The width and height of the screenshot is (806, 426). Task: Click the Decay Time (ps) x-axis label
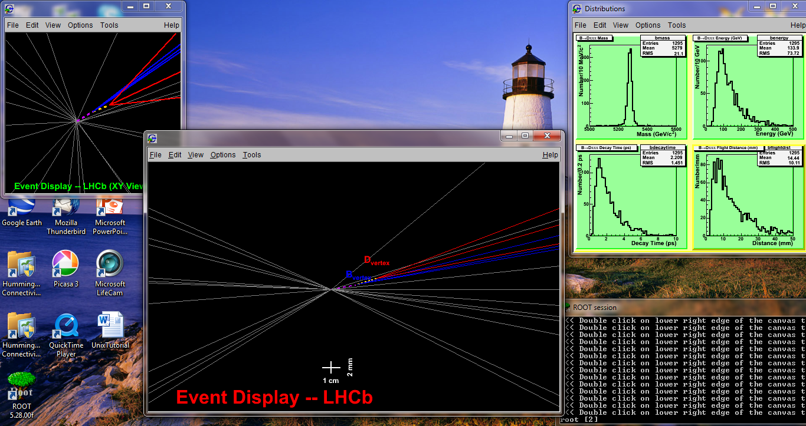[654, 243]
